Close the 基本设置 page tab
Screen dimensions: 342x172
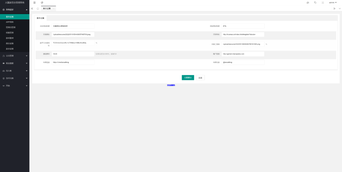(x=54, y=8)
